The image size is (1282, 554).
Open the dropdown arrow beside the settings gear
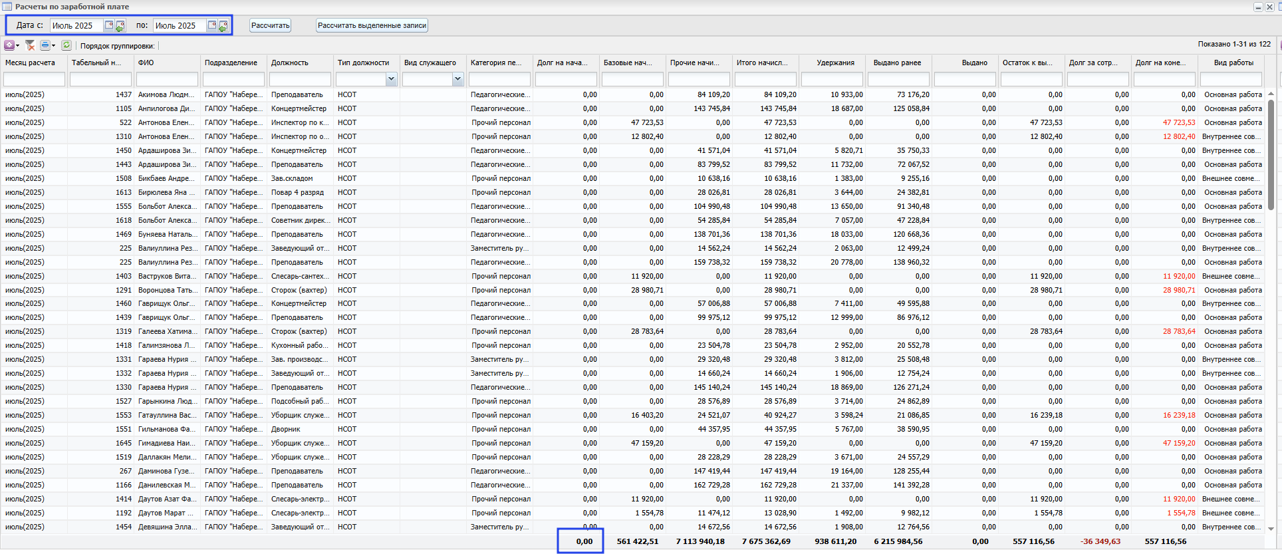18,46
